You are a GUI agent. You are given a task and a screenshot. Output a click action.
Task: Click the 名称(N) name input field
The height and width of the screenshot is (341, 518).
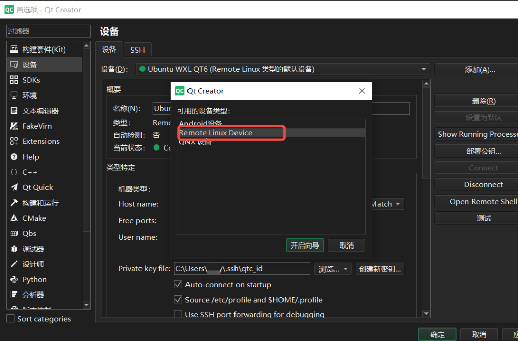[281, 108]
